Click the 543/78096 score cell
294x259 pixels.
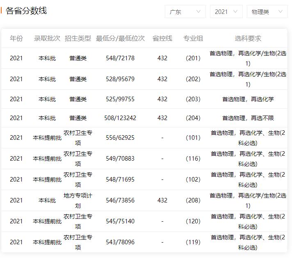(x=120, y=242)
